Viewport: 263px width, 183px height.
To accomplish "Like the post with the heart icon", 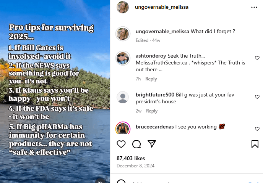I will pyautogui.click(x=121, y=144).
